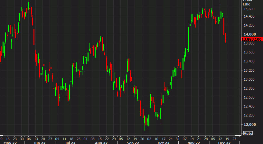The image size is (263, 144).
Task: Click the 21 date tick label
Action: tap(199, 139)
